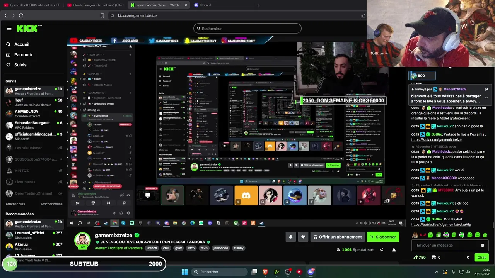The image size is (495, 278).
Task: Click the Task View taskbar icon
Action: point(254,272)
